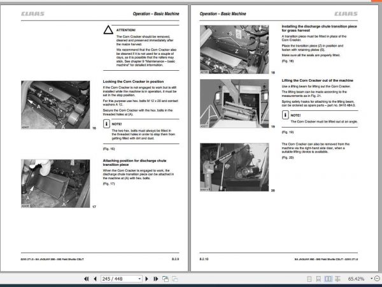Click the warning triangle symbol
Screen dimensions: 382x287
click(x=108, y=30)
